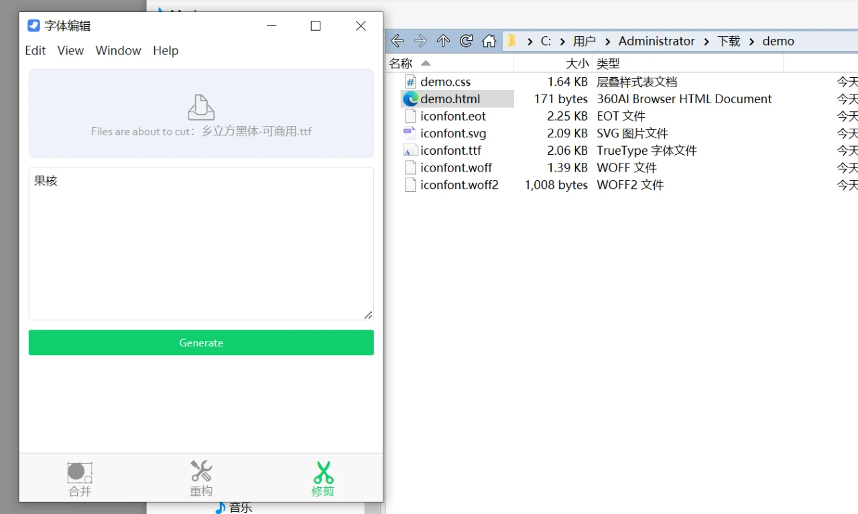Click the iconfont.woff file icon
The width and height of the screenshot is (858, 514).
pos(410,168)
